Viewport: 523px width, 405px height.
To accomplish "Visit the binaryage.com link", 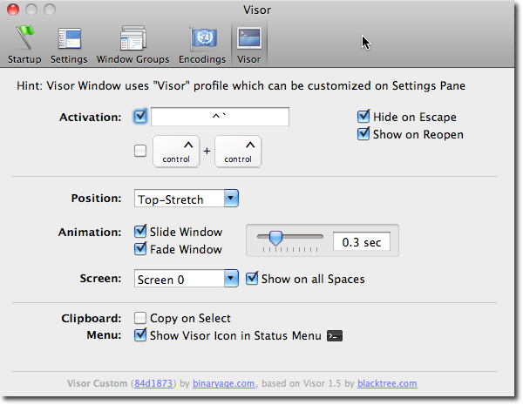I will pyautogui.click(x=223, y=383).
